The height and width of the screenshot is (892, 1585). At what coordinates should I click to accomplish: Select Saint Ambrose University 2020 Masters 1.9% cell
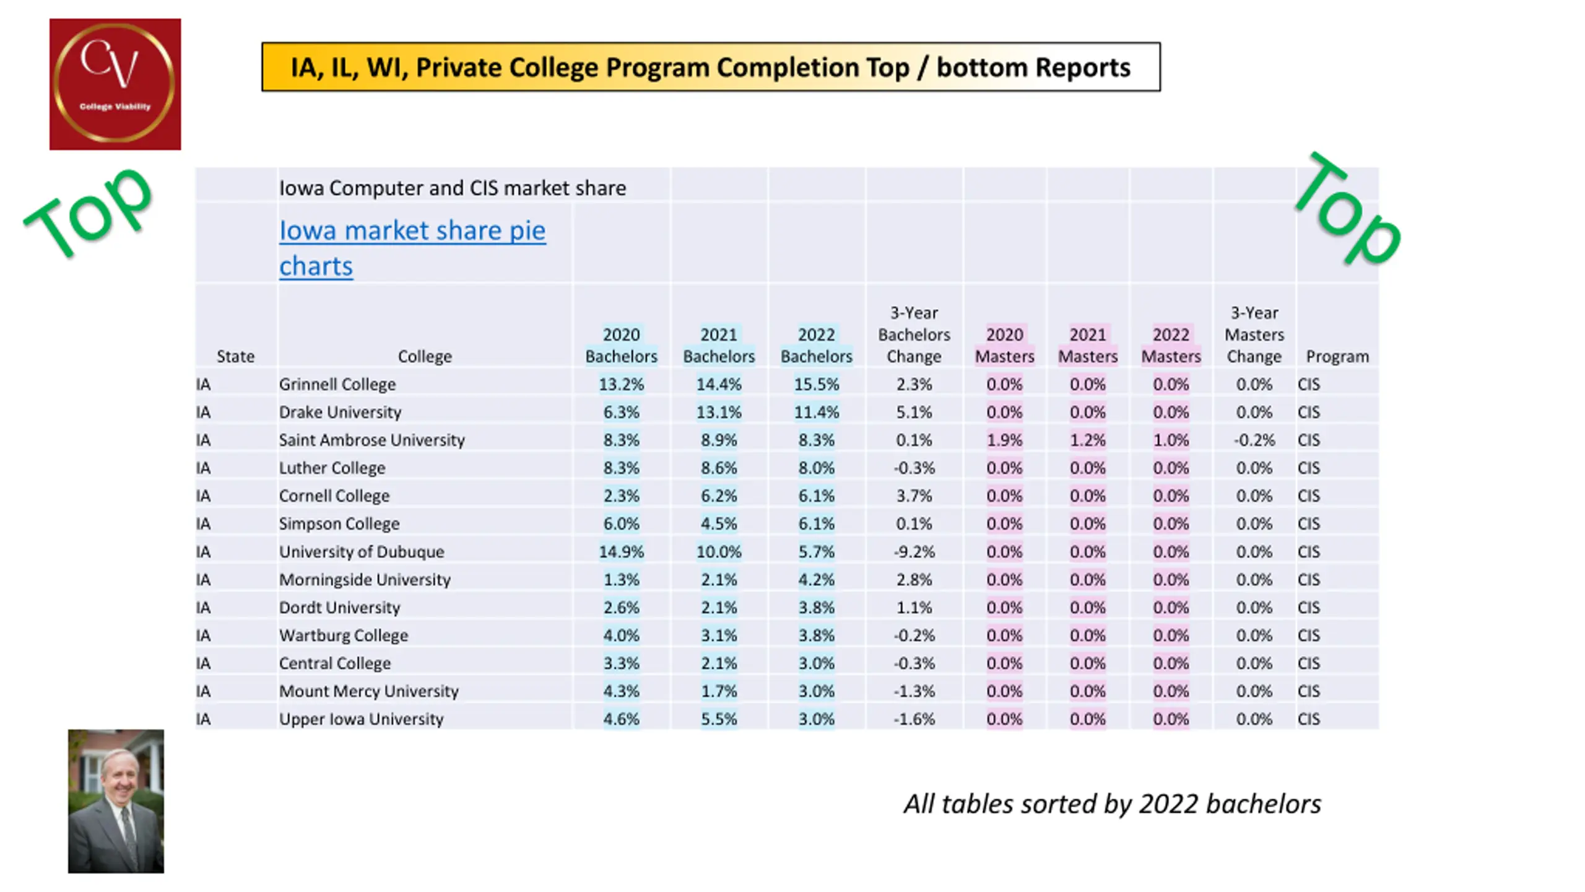[1004, 440]
